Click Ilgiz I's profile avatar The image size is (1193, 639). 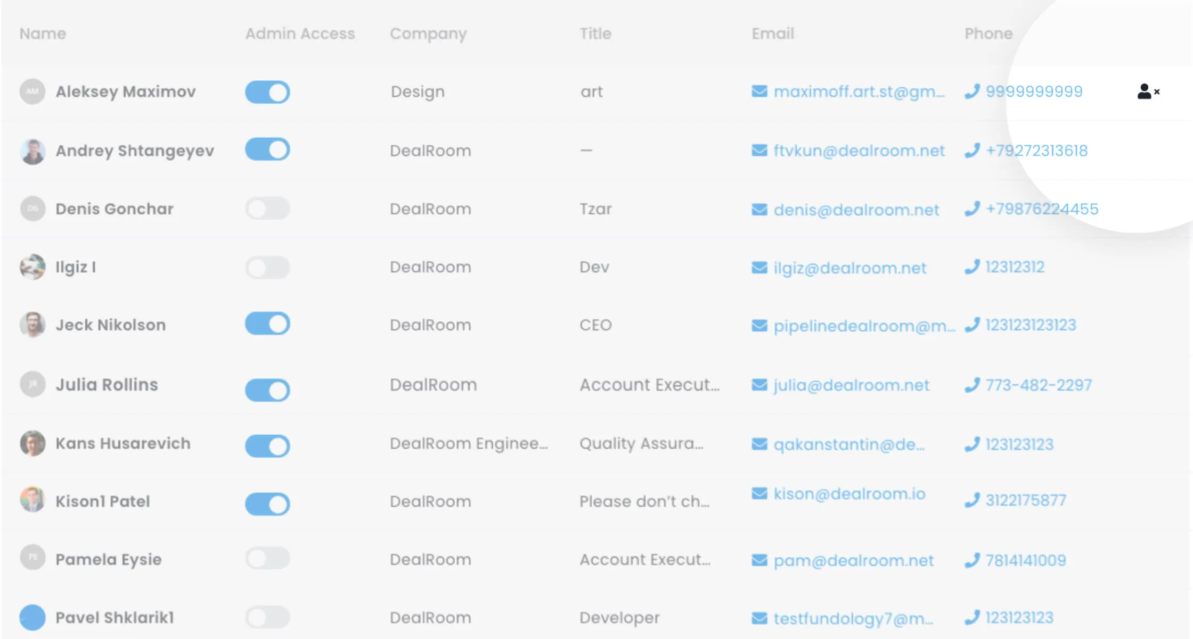click(x=32, y=267)
